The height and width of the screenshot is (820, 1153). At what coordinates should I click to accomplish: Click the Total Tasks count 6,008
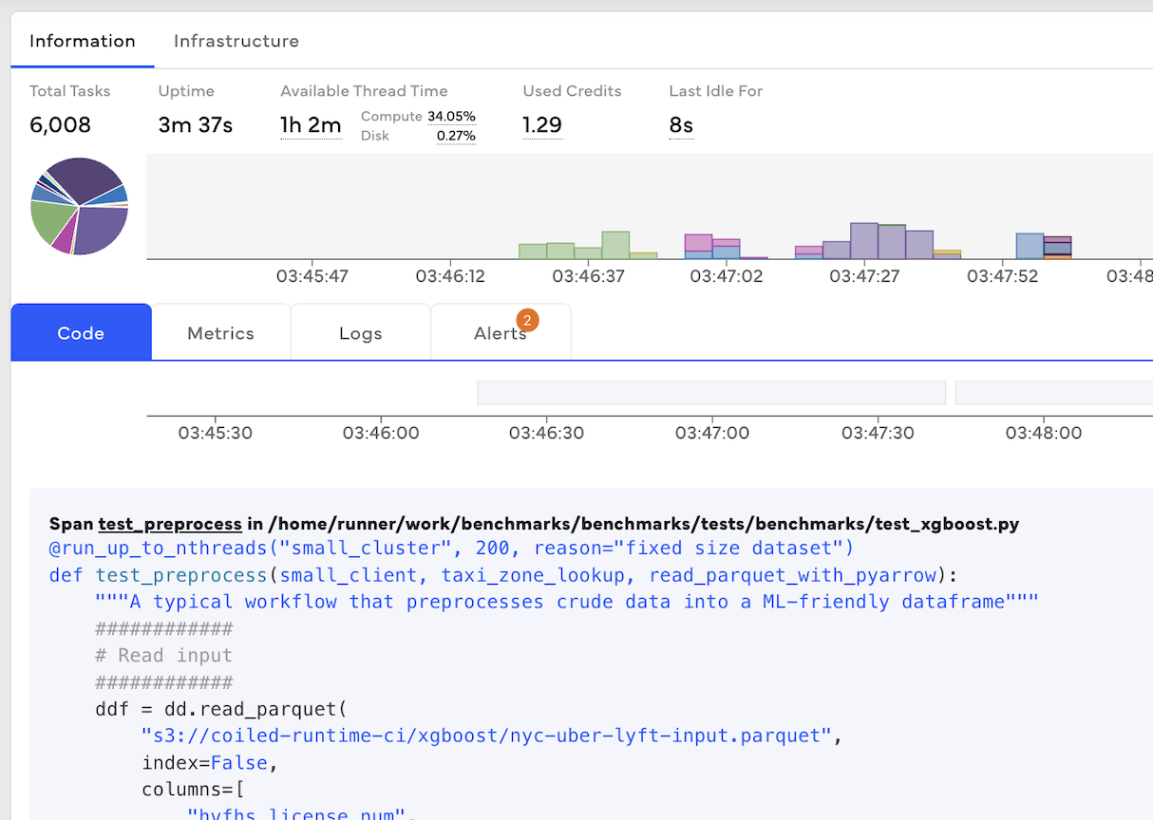pyautogui.click(x=60, y=125)
